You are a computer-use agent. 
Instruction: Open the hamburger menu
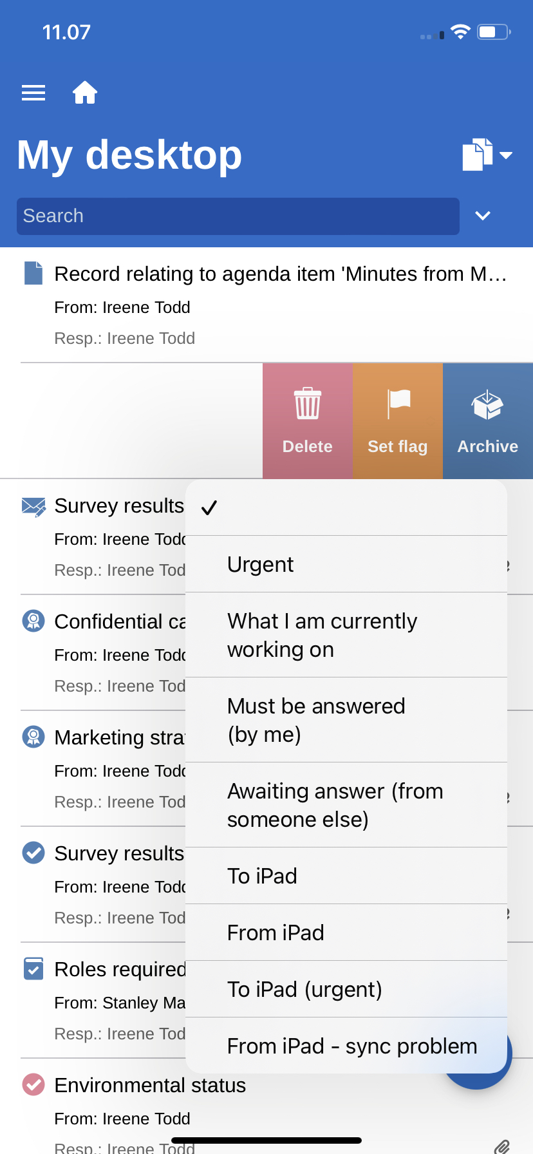coord(33,93)
